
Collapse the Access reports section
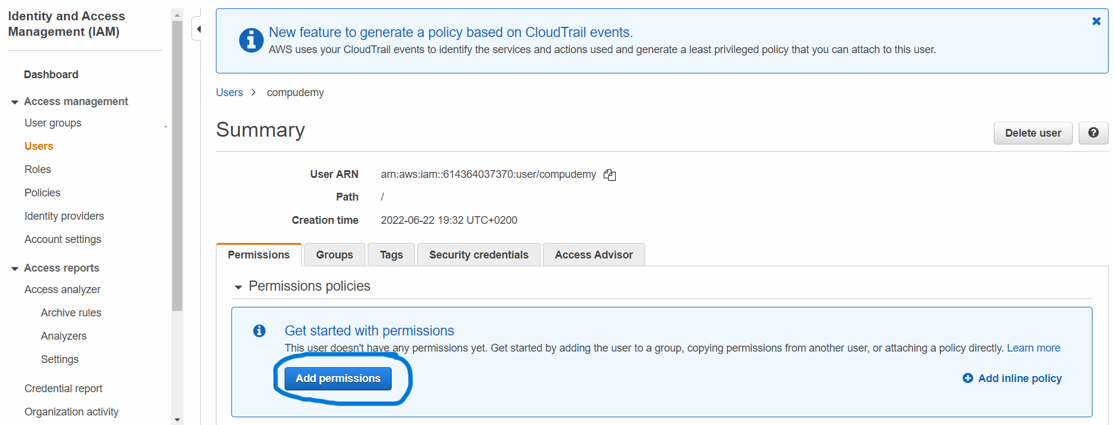15,269
